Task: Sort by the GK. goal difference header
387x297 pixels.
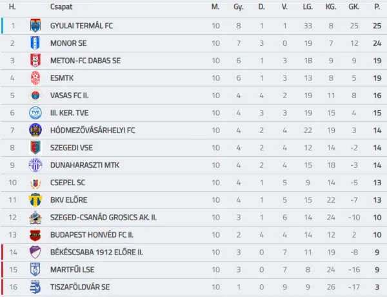Action: tap(353, 6)
